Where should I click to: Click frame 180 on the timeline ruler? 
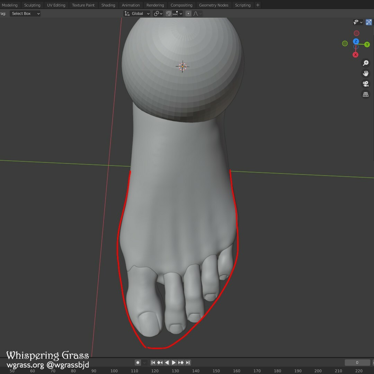click(277, 371)
